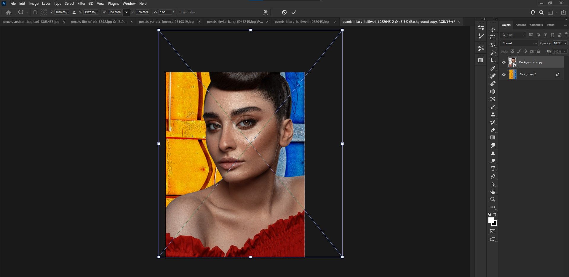Click the rotation angle input field
The width and height of the screenshot is (569, 277).
coord(165,12)
